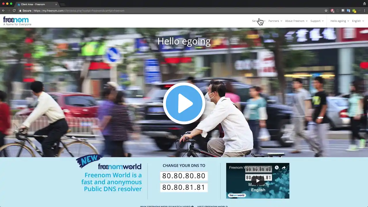Image resolution: width=368 pixels, height=207 pixels.
Task: Click the macOS yellow minimize button
Action: [x=7, y=4]
